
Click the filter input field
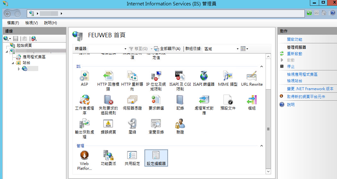[x=106, y=49]
